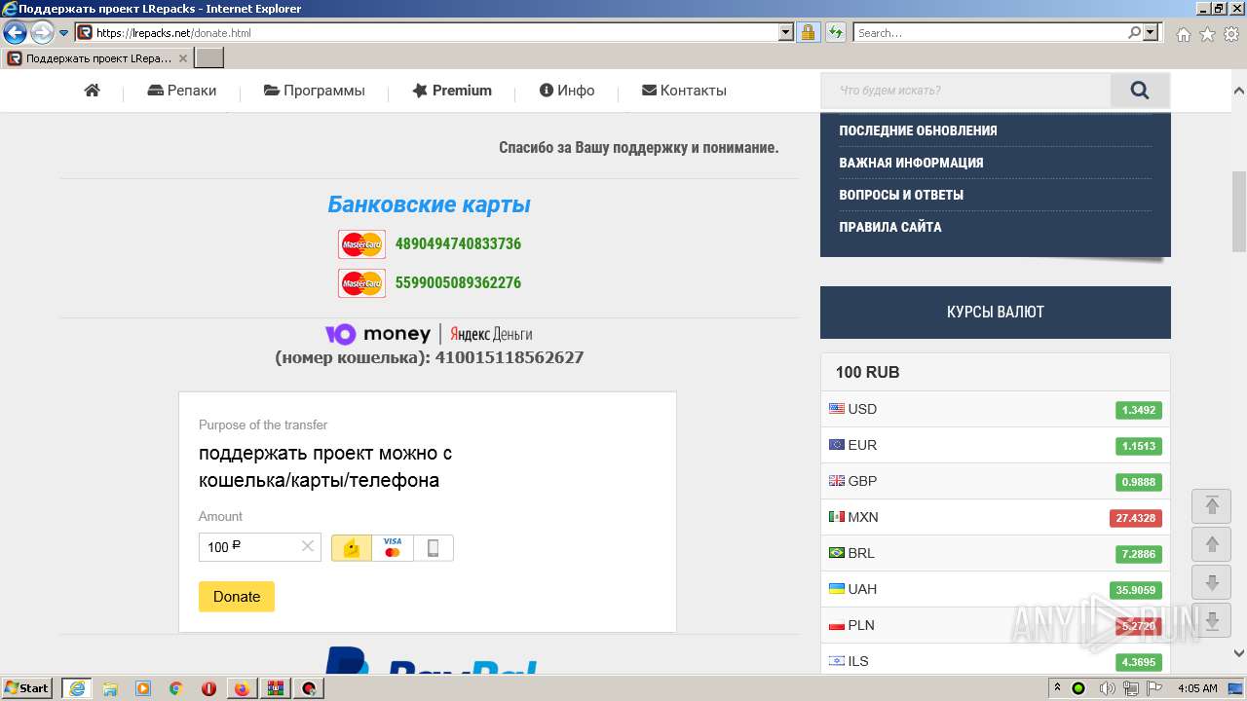Viewport: 1247px width, 701px height.
Task: Open the Chrome taskbar icon
Action: 175,688
